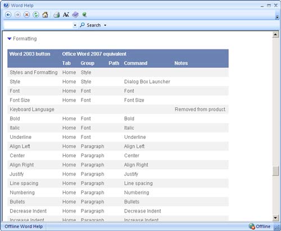Click 'Home' in the Font Size row
281x231 pixels.
tap(69, 100)
